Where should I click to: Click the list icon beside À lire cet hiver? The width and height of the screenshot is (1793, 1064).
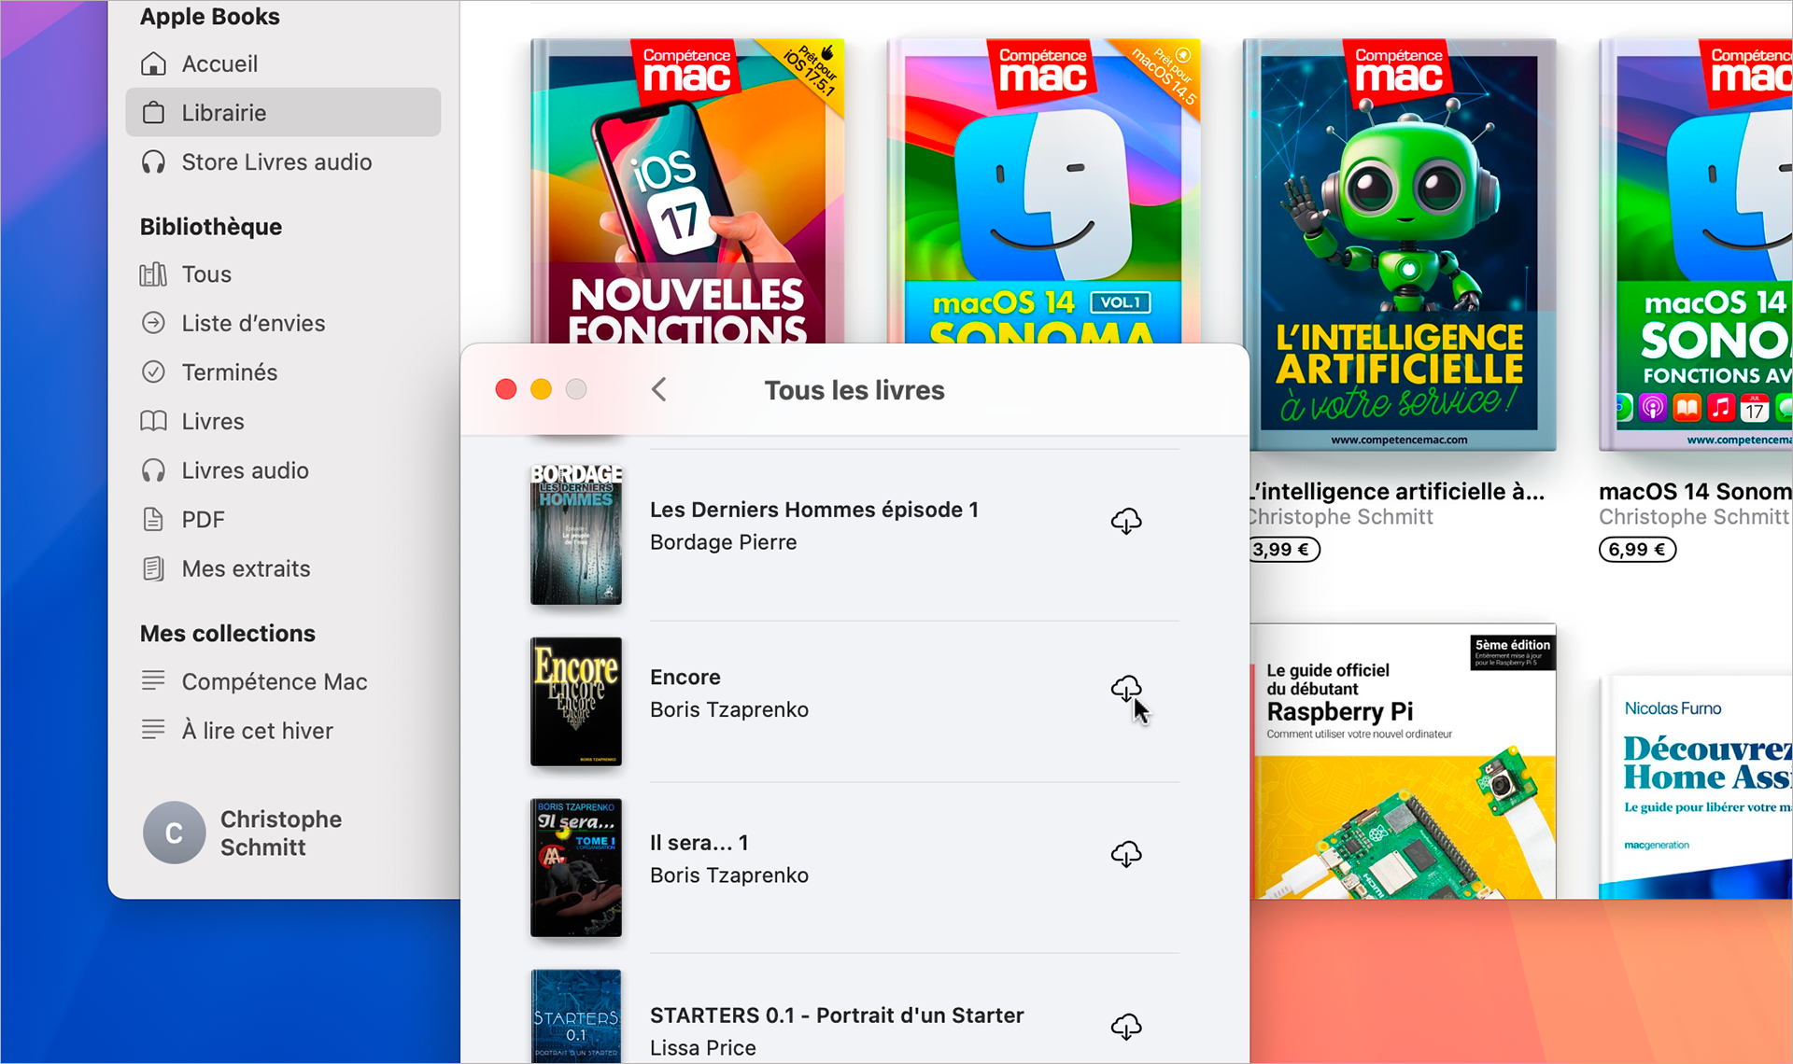[153, 729]
